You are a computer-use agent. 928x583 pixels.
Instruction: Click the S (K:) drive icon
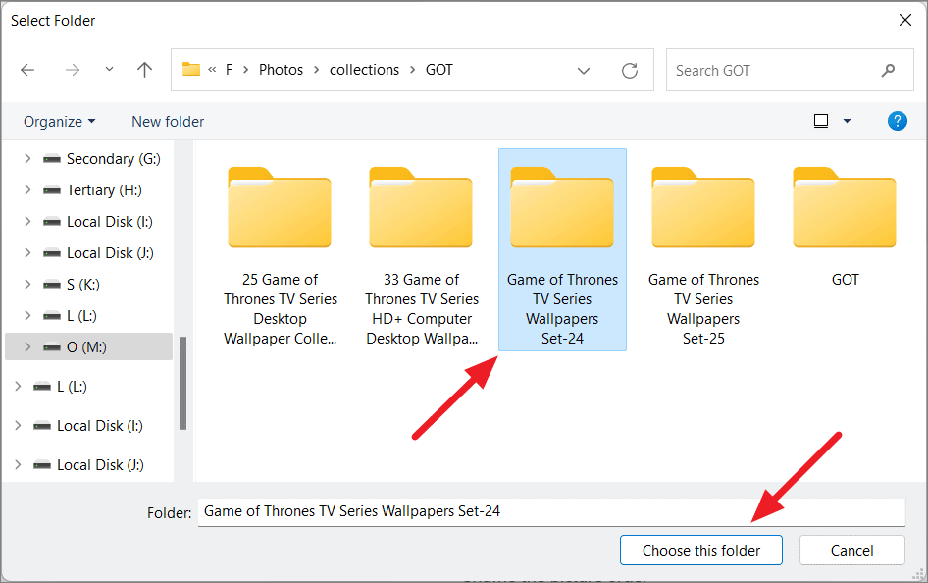[x=51, y=284]
